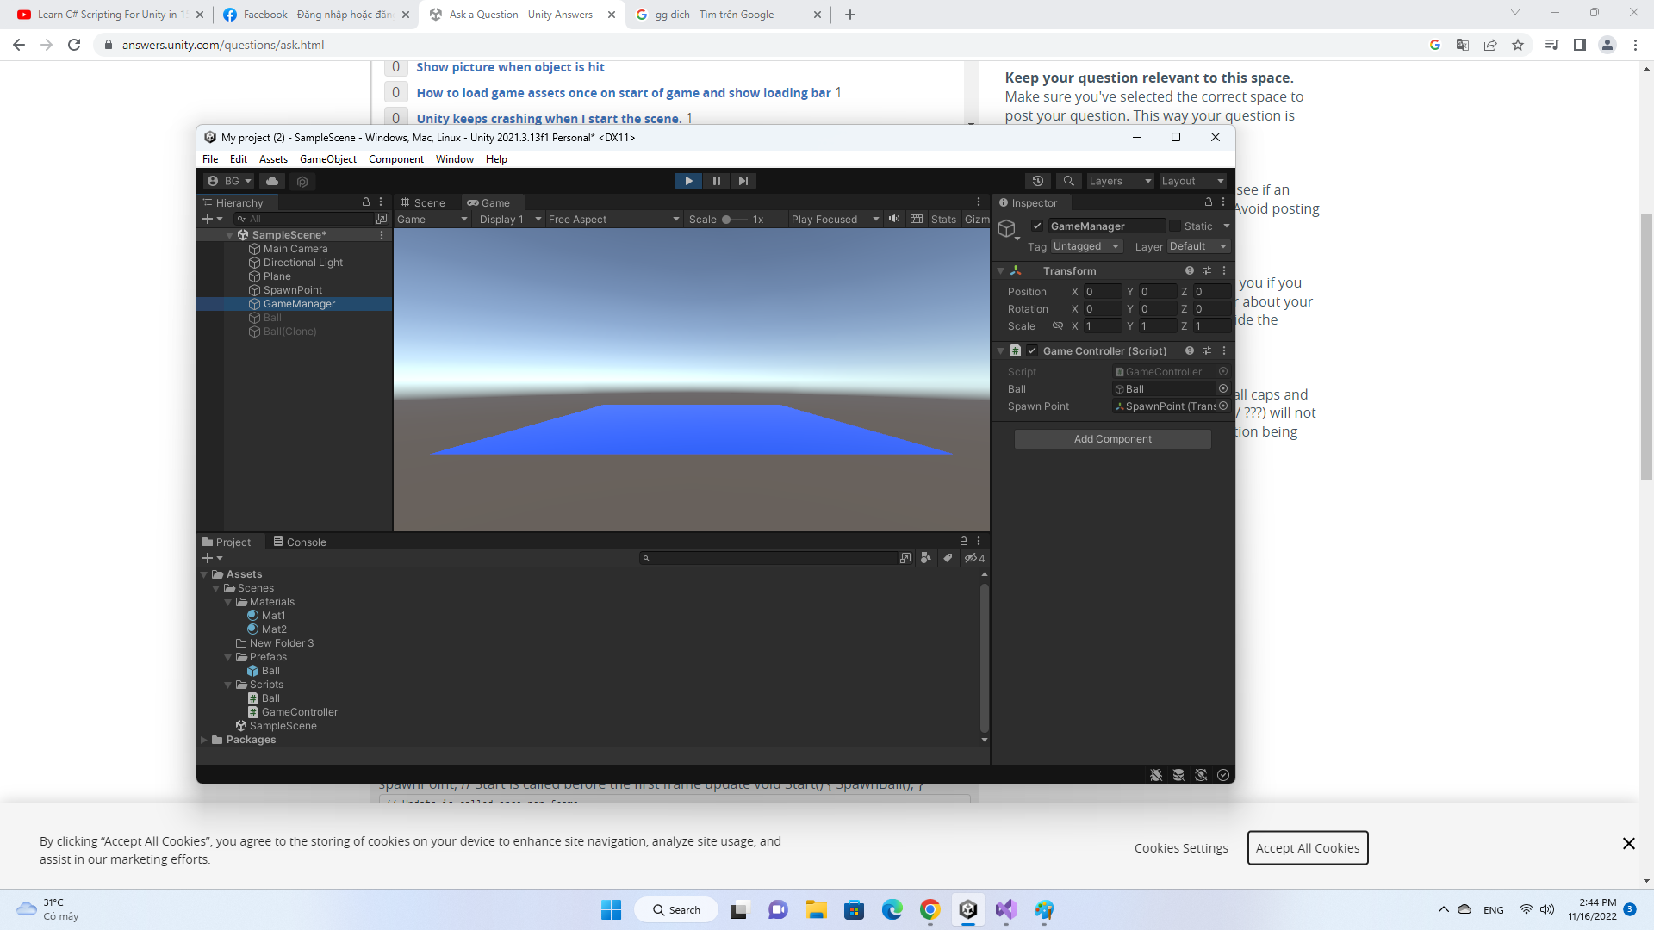Click the Step frame button
Image resolution: width=1654 pixels, height=930 pixels.
[743, 181]
